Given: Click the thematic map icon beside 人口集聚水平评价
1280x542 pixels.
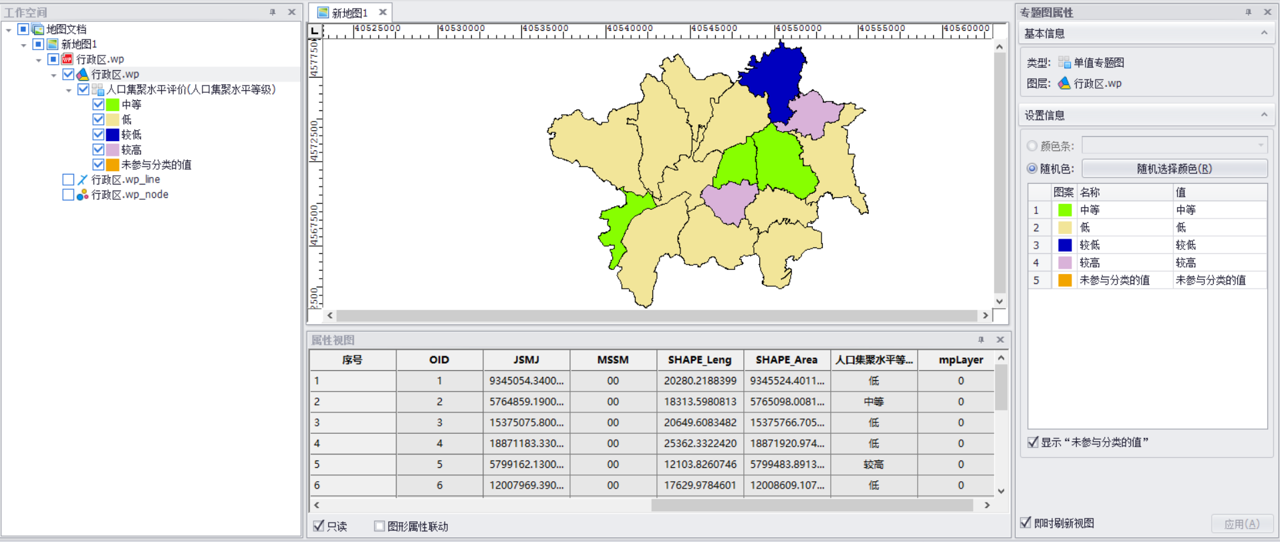Looking at the screenshot, I should tap(98, 90).
